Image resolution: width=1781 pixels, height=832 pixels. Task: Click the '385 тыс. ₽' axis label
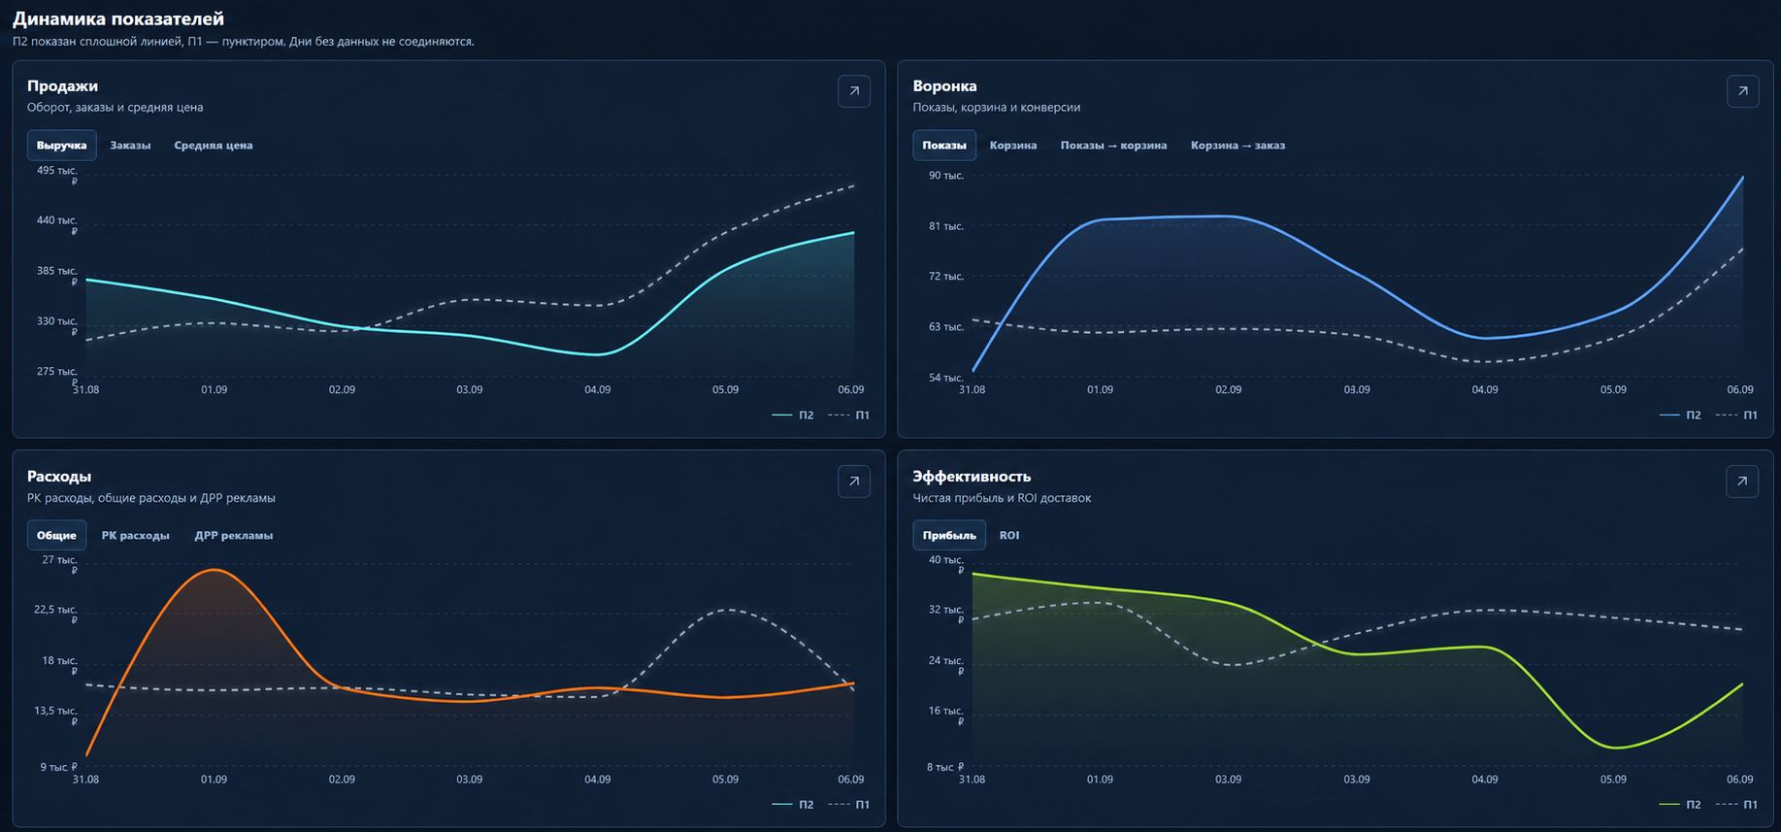point(57,276)
